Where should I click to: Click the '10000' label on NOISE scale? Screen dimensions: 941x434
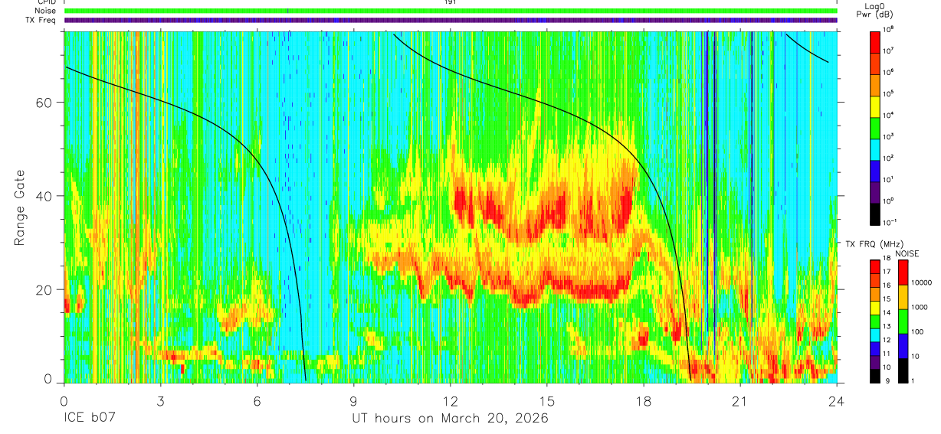922,282
